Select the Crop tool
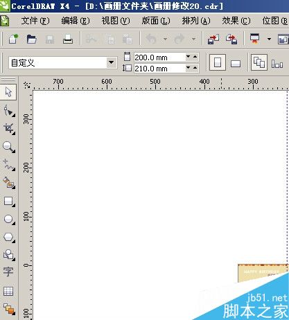Image resolution: width=289 pixels, height=320 pixels. click(x=8, y=129)
